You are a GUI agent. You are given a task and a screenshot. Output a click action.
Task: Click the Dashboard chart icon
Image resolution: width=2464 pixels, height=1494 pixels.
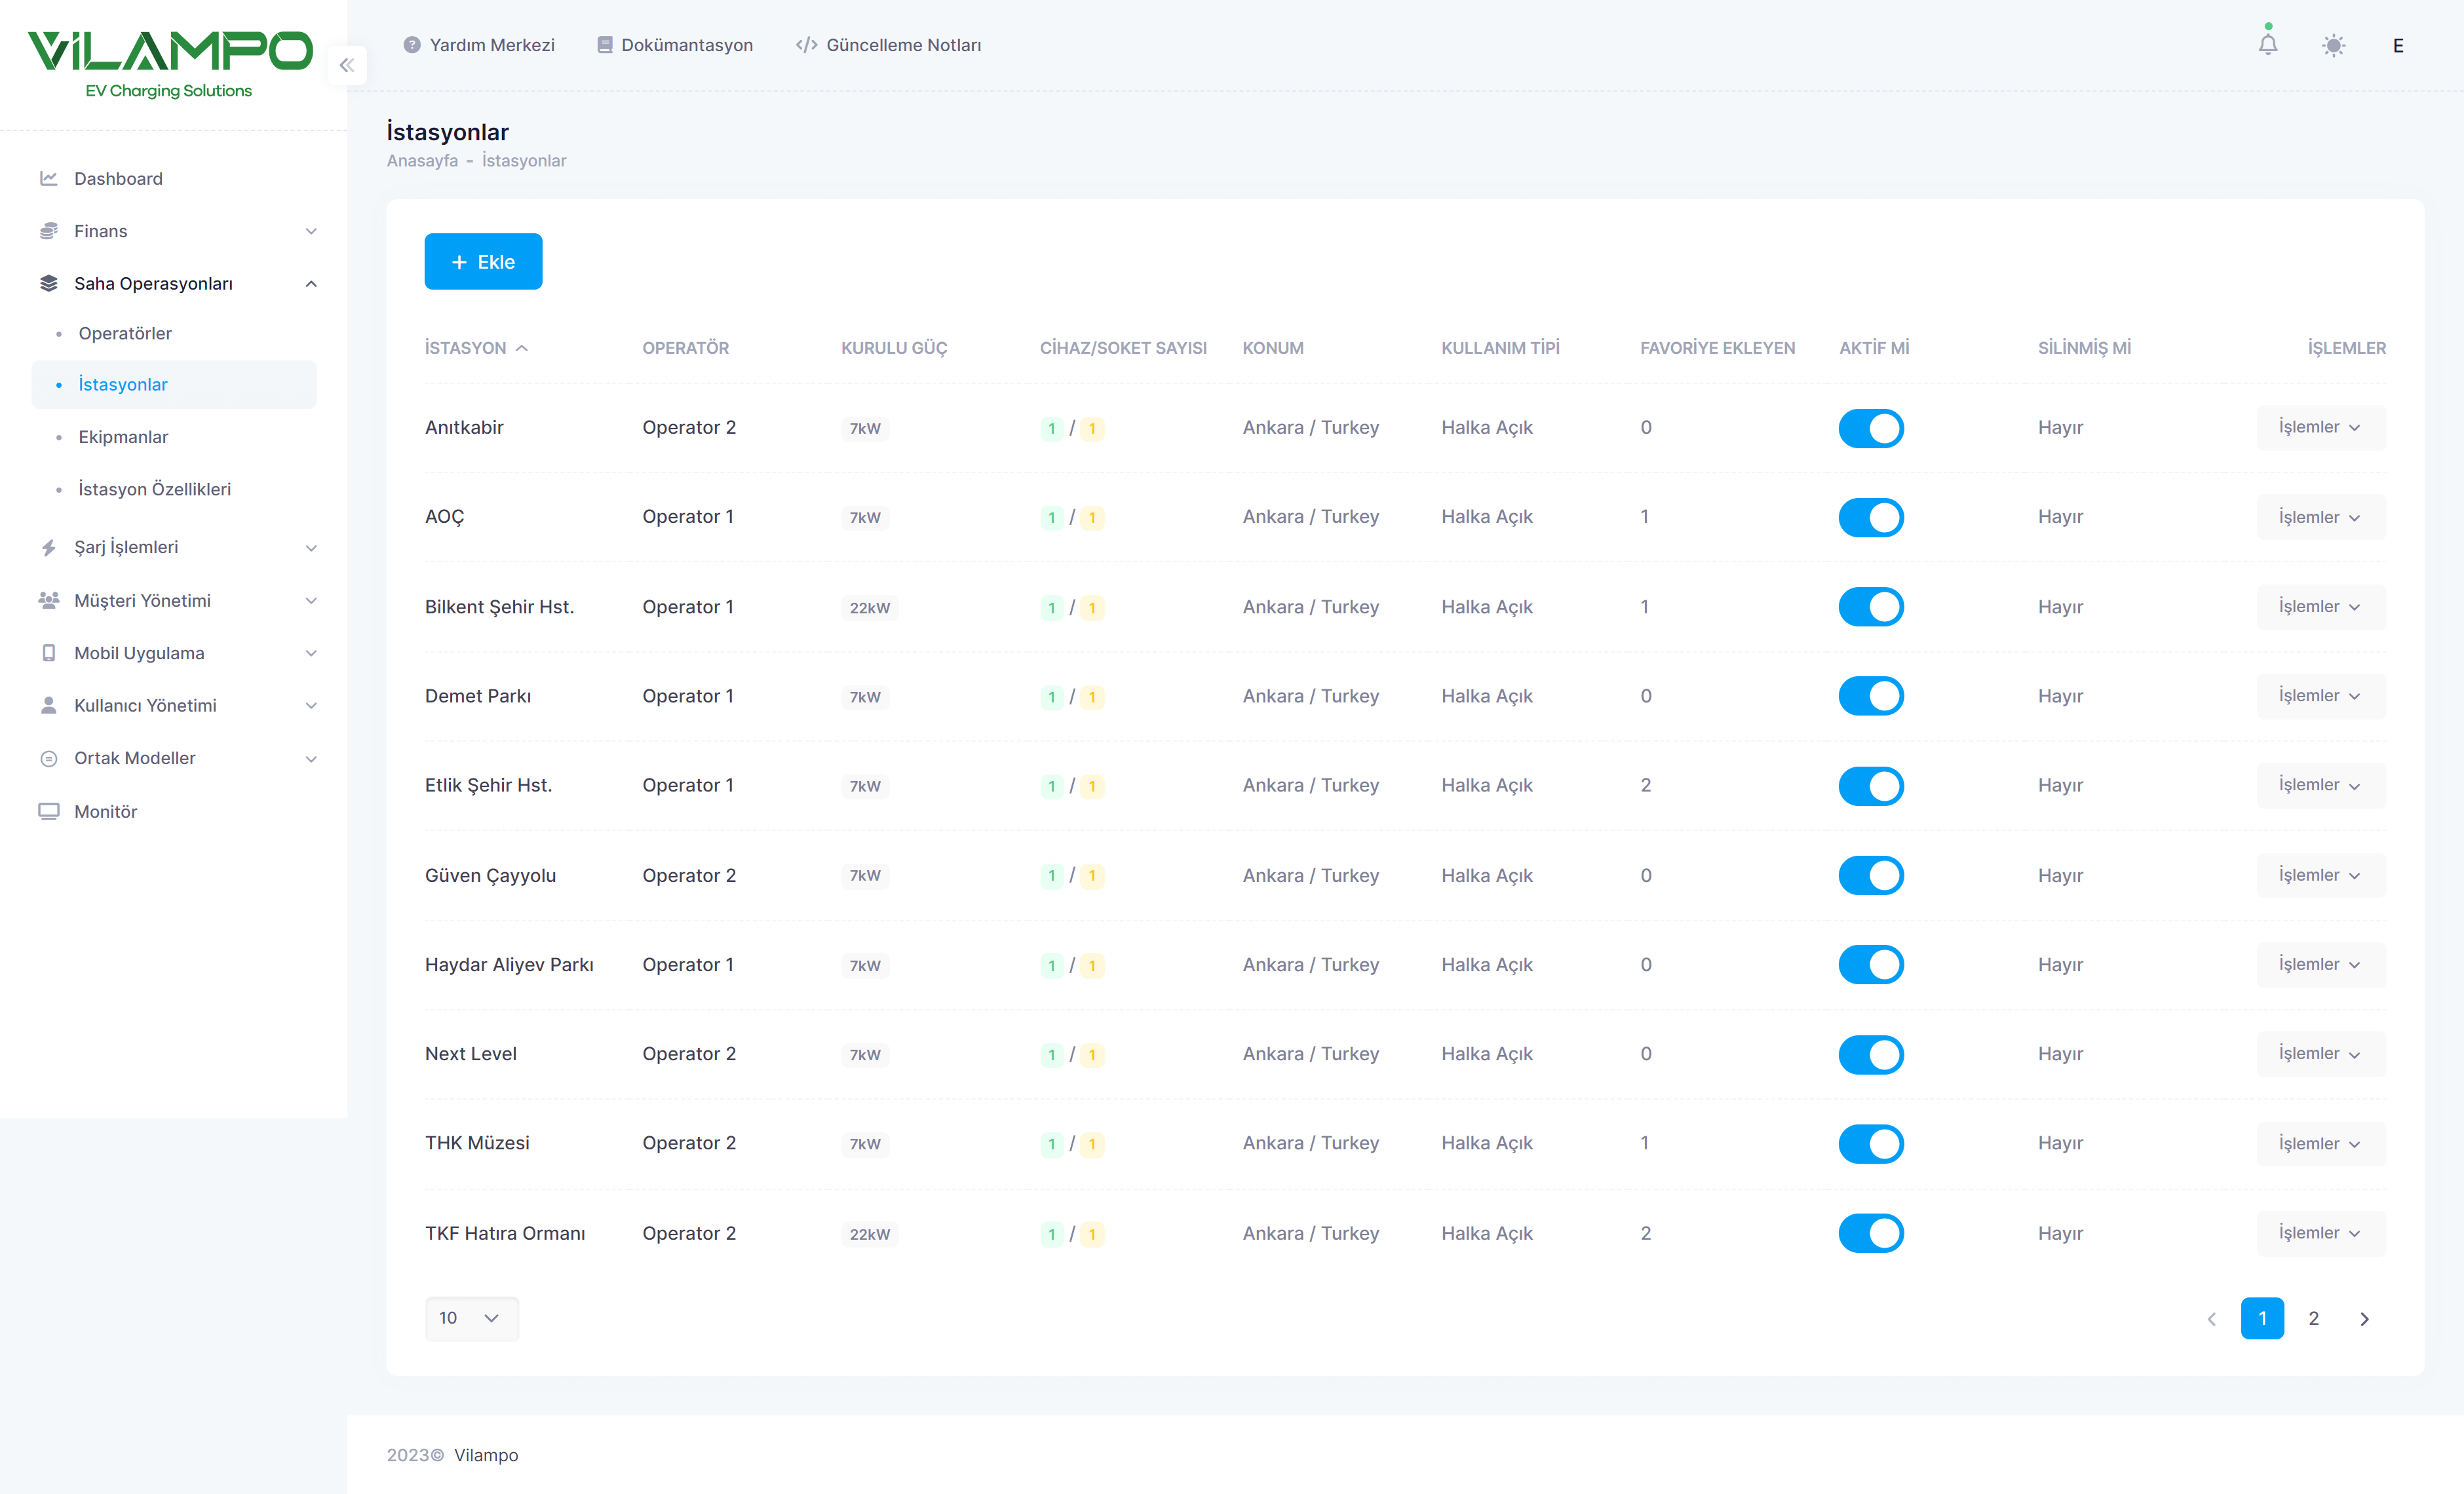coord(48,178)
